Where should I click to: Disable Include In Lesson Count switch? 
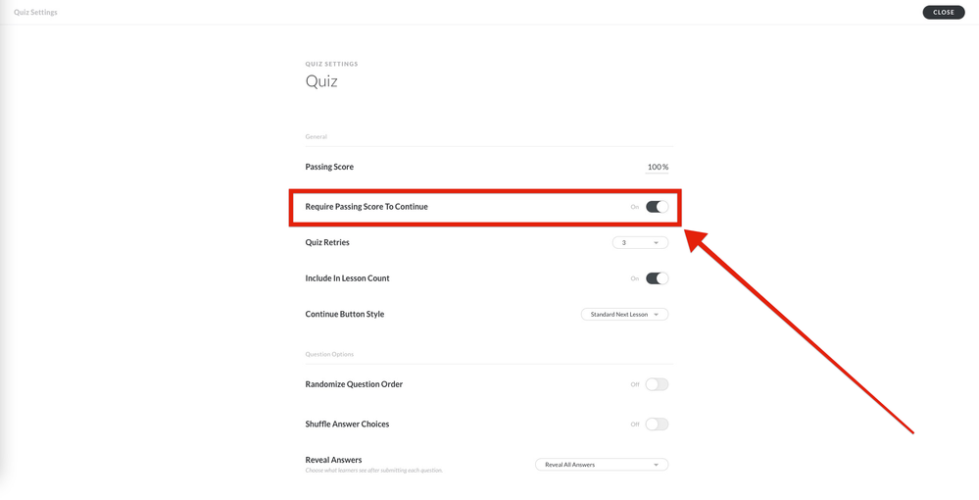(657, 278)
